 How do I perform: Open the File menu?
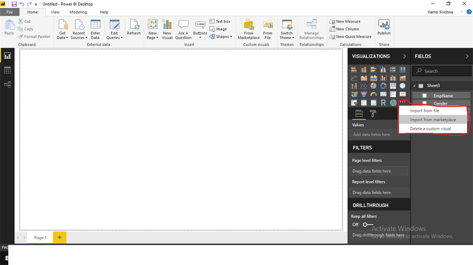coord(10,12)
